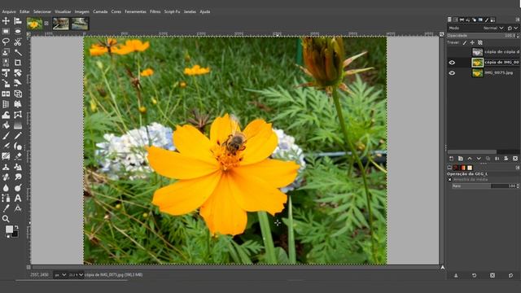Screen dimensions: 521x293
Task: Toggle Quick Mask at canvas bottom-left
Action: point(28,267)
